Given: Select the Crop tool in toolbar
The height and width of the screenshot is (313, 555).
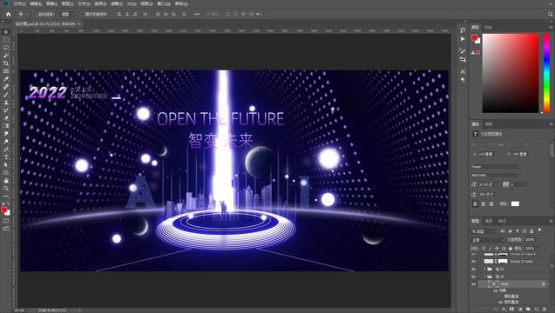Looking at the screenshot, I should point(6,63).
